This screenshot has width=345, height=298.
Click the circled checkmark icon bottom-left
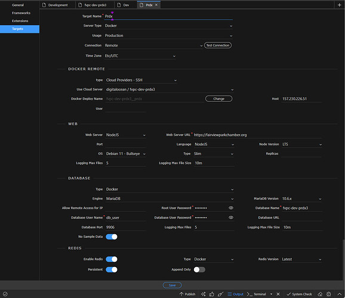(x=5, y=294)
